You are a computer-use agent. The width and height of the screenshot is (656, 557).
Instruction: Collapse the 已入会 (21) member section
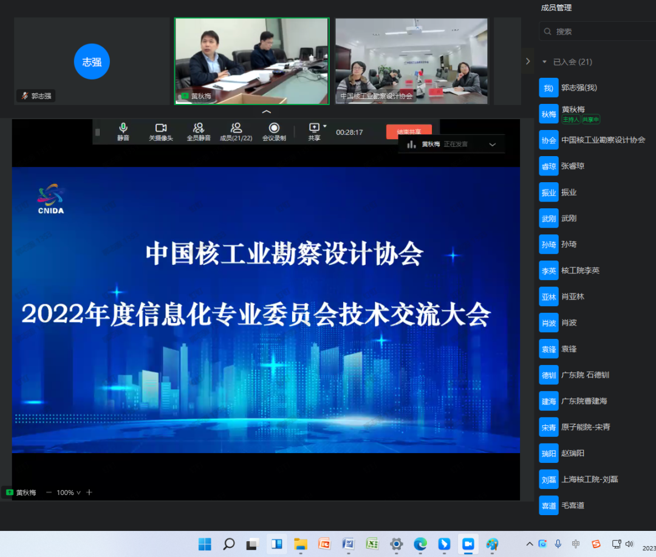click(544, 61)
